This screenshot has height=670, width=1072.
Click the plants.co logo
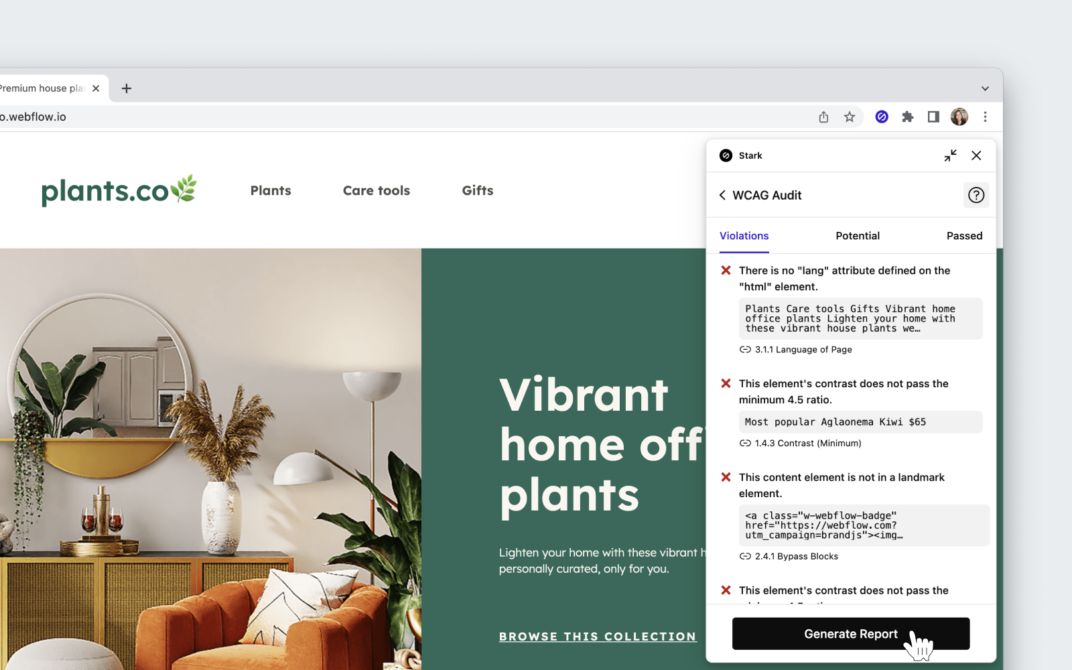point(119,190)
